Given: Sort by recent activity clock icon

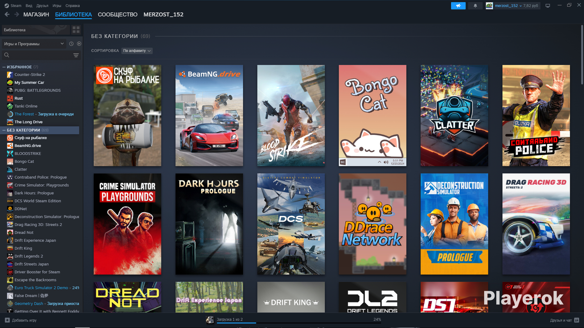Looking at the screenshot, I should coord(71,44).
